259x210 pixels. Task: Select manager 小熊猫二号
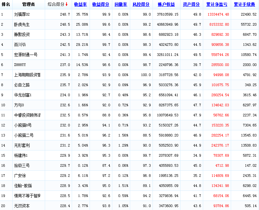coord(24,135)
